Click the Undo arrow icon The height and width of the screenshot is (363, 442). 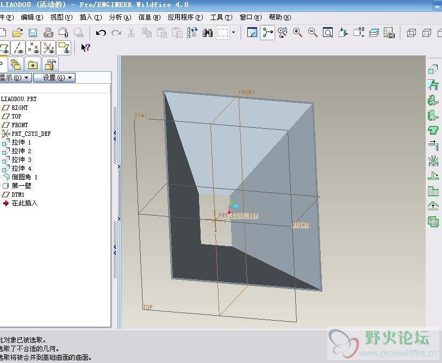point(101,33)
